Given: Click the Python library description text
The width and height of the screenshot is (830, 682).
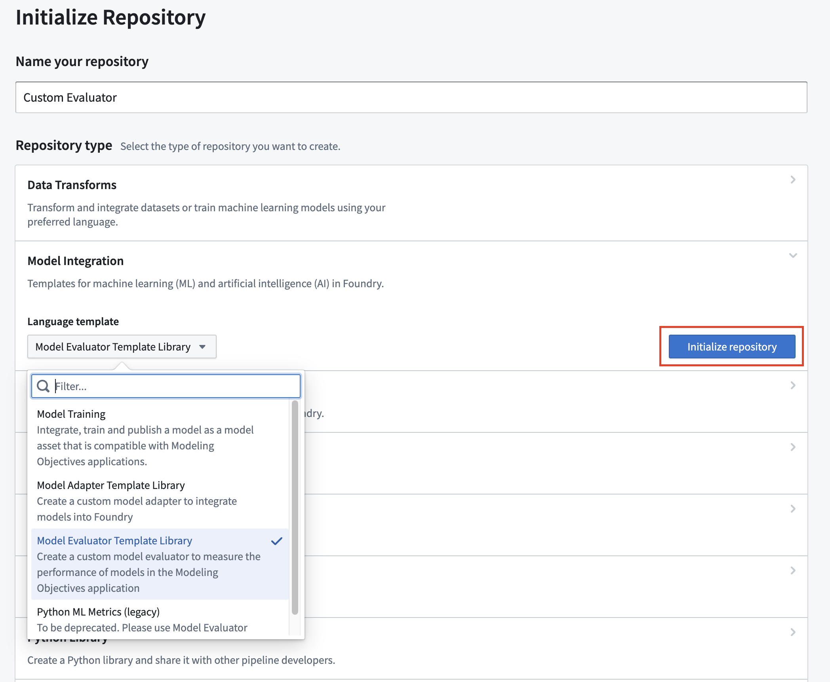Looking at the screenshot, I should click(181, 660).
